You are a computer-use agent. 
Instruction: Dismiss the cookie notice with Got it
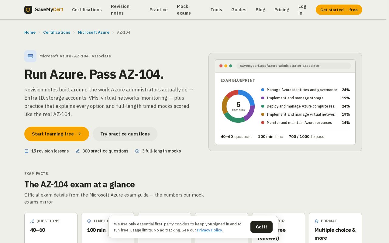[x=261, y=227]
